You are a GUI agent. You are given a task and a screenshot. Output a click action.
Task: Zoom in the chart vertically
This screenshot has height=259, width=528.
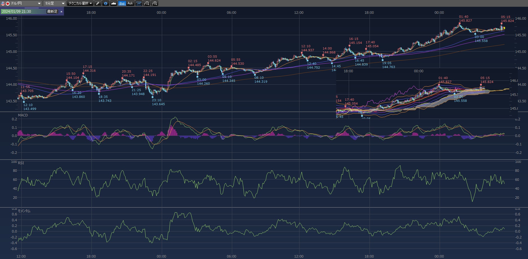click(155, 3)
